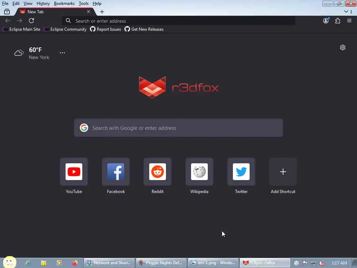This screenshot has width=357, height=268.
Task: Open the Get New Releases bookmark
Action: [144, 29]
